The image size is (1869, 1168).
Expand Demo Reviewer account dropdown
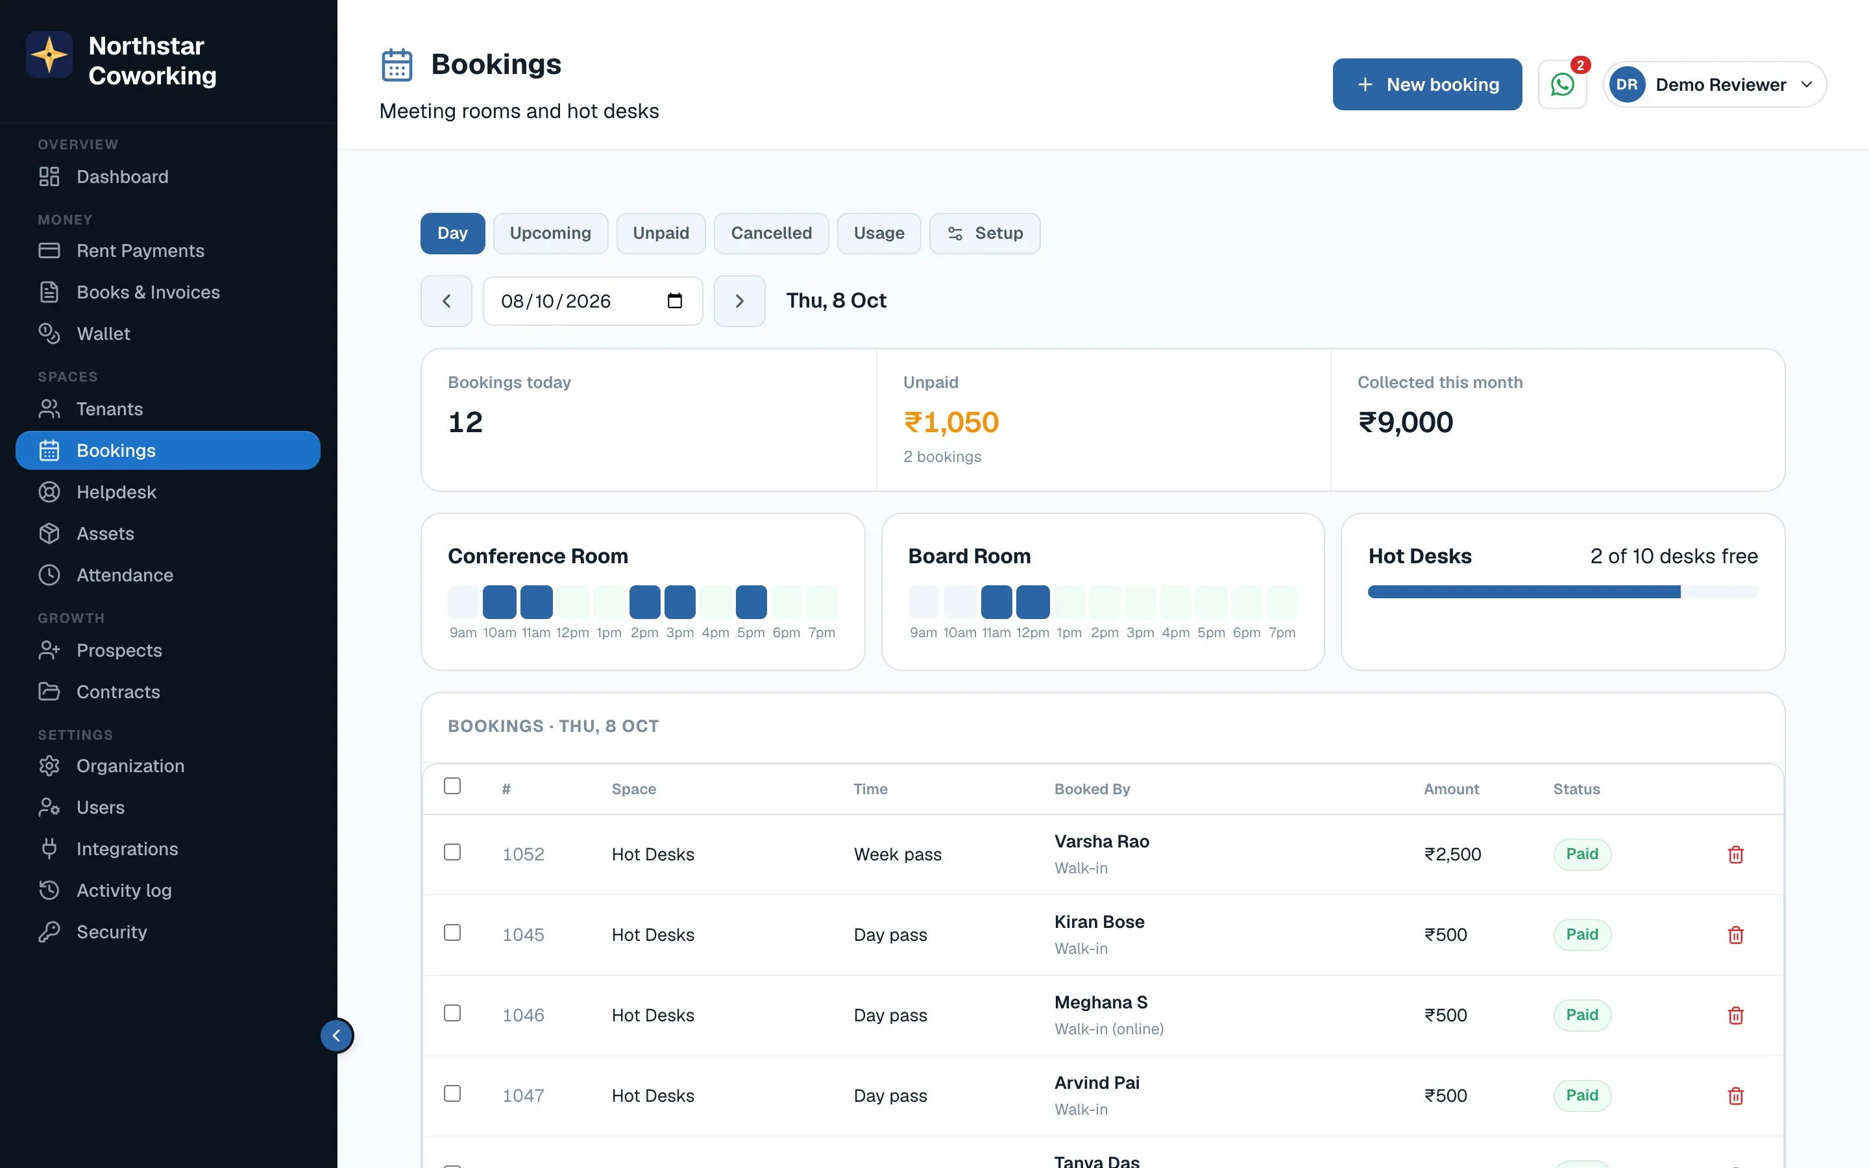click(x=1715, y=84)
